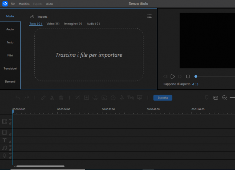Click the BeeCut app logo icon
The height and width of the screenshot is (170, 235).
click(x=5, y=4)
